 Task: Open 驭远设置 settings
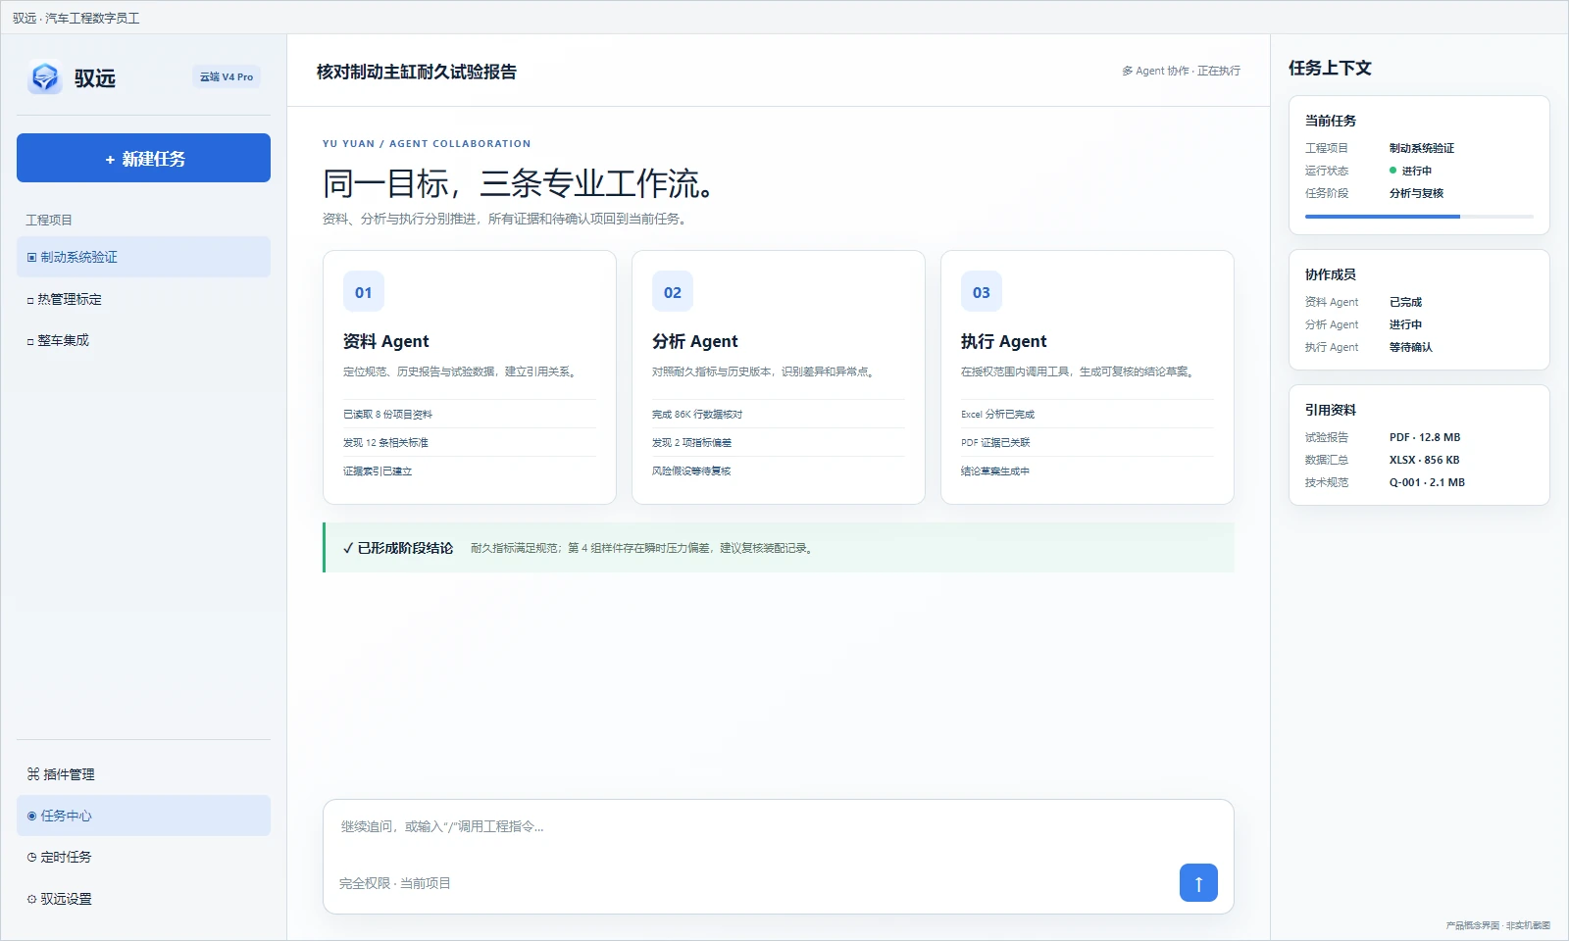(x=143, y=899)
